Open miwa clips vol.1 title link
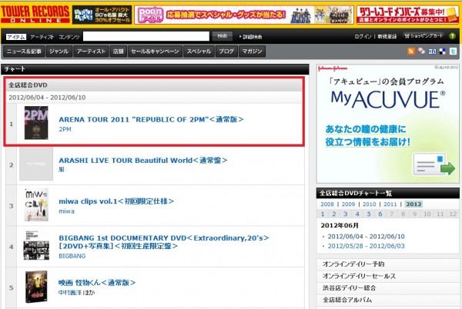462x309 pixels. (116, 201)
